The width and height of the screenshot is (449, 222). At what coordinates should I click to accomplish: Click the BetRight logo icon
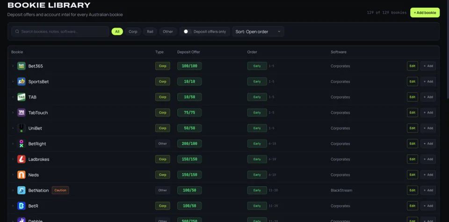point(22,144)
